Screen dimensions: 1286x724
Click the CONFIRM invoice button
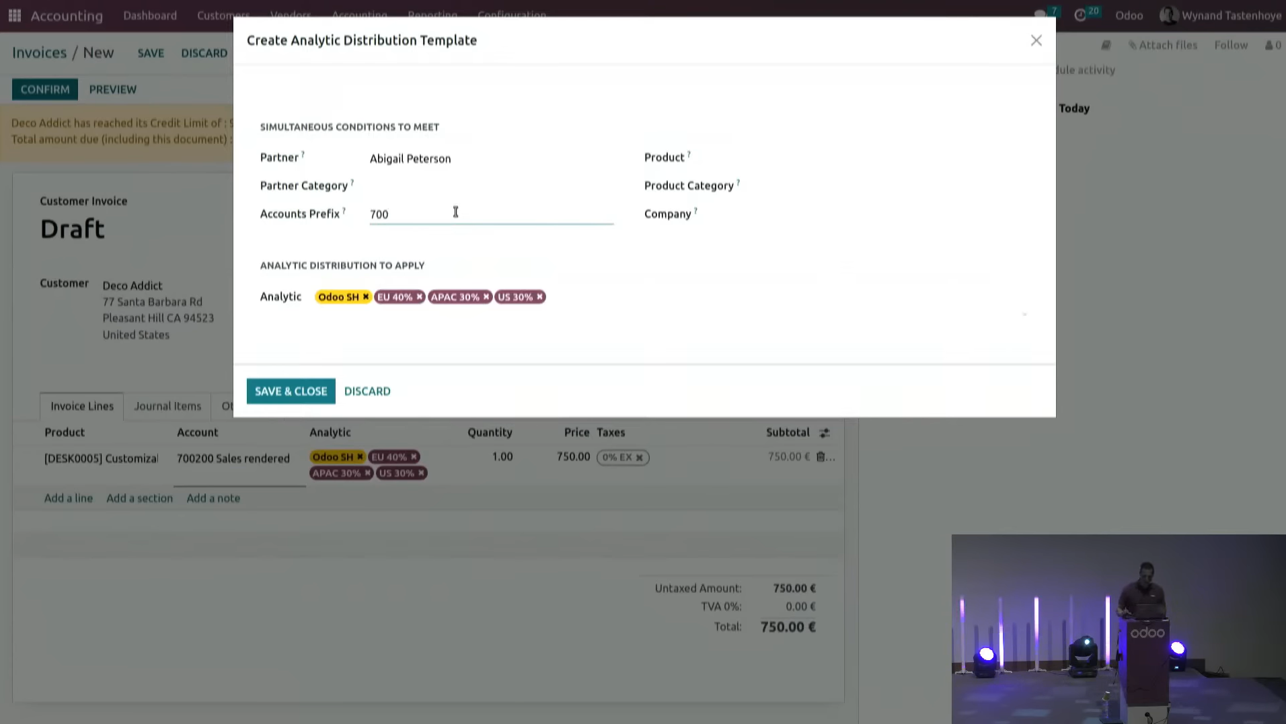pyautogui.click(x=45, y=89)
